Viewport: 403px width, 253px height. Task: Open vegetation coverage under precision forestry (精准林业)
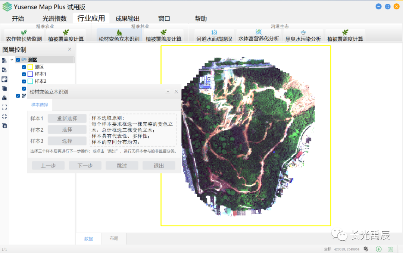click(x=163, y=36)
